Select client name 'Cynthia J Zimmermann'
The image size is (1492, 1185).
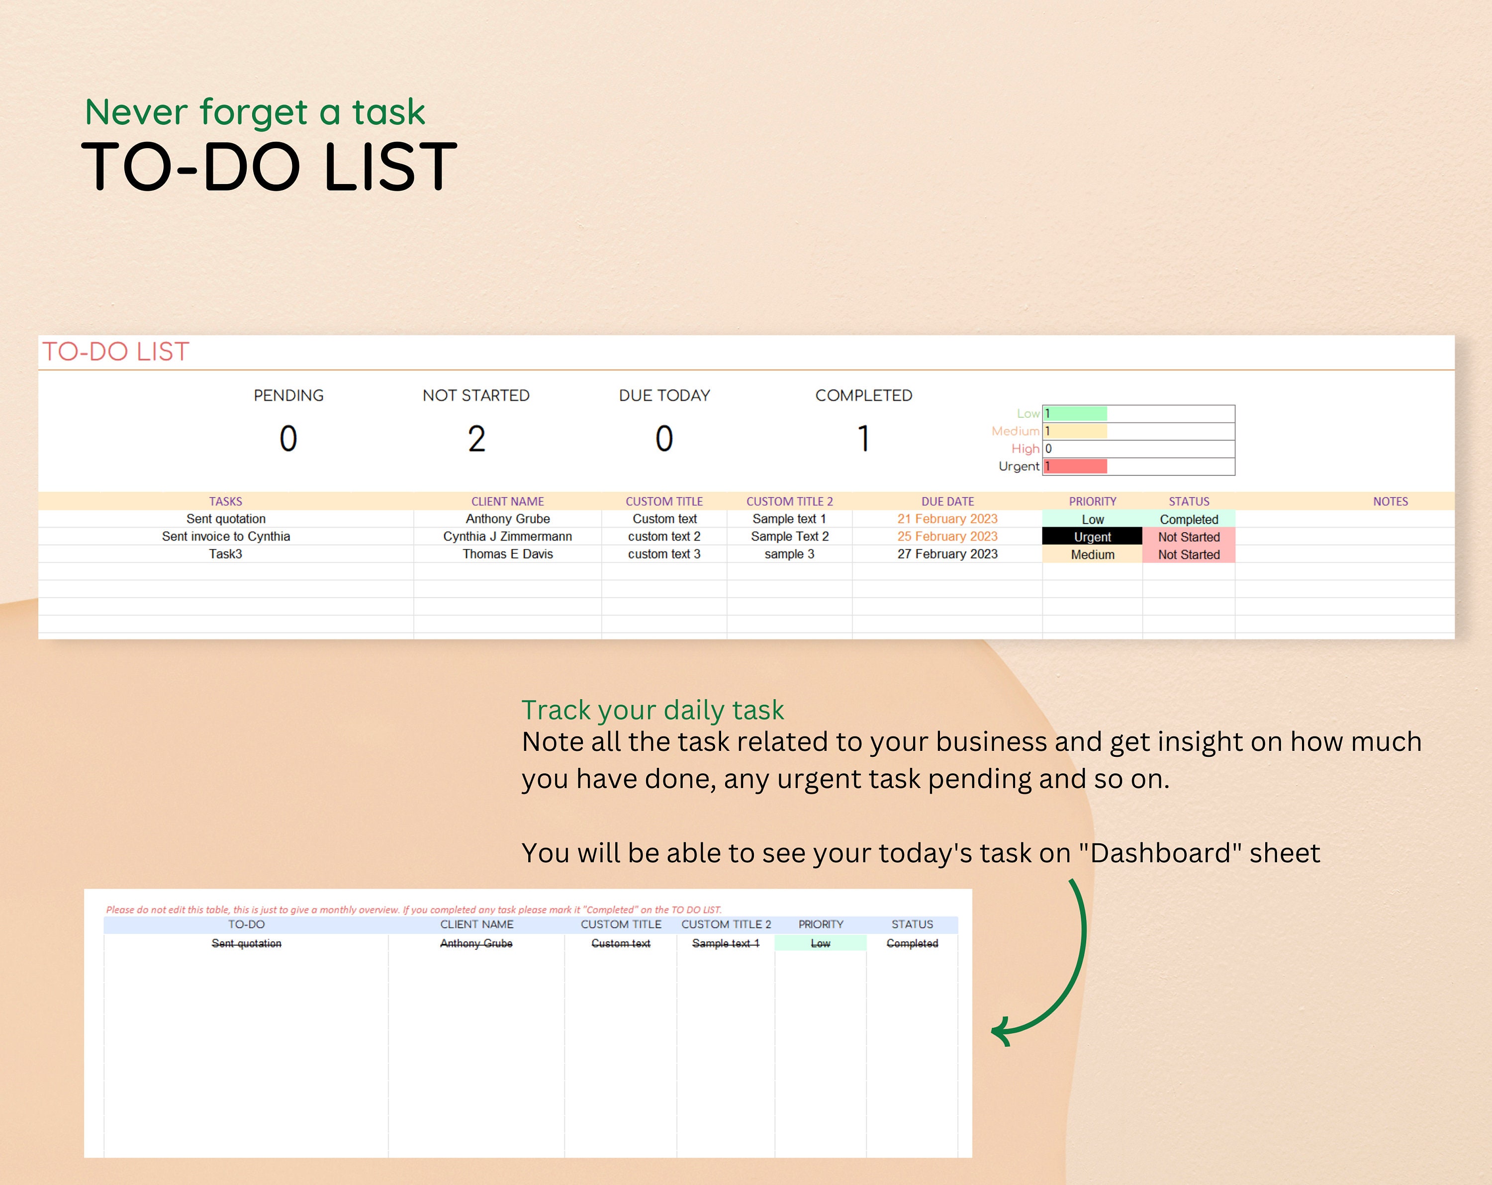pos(507,536)
